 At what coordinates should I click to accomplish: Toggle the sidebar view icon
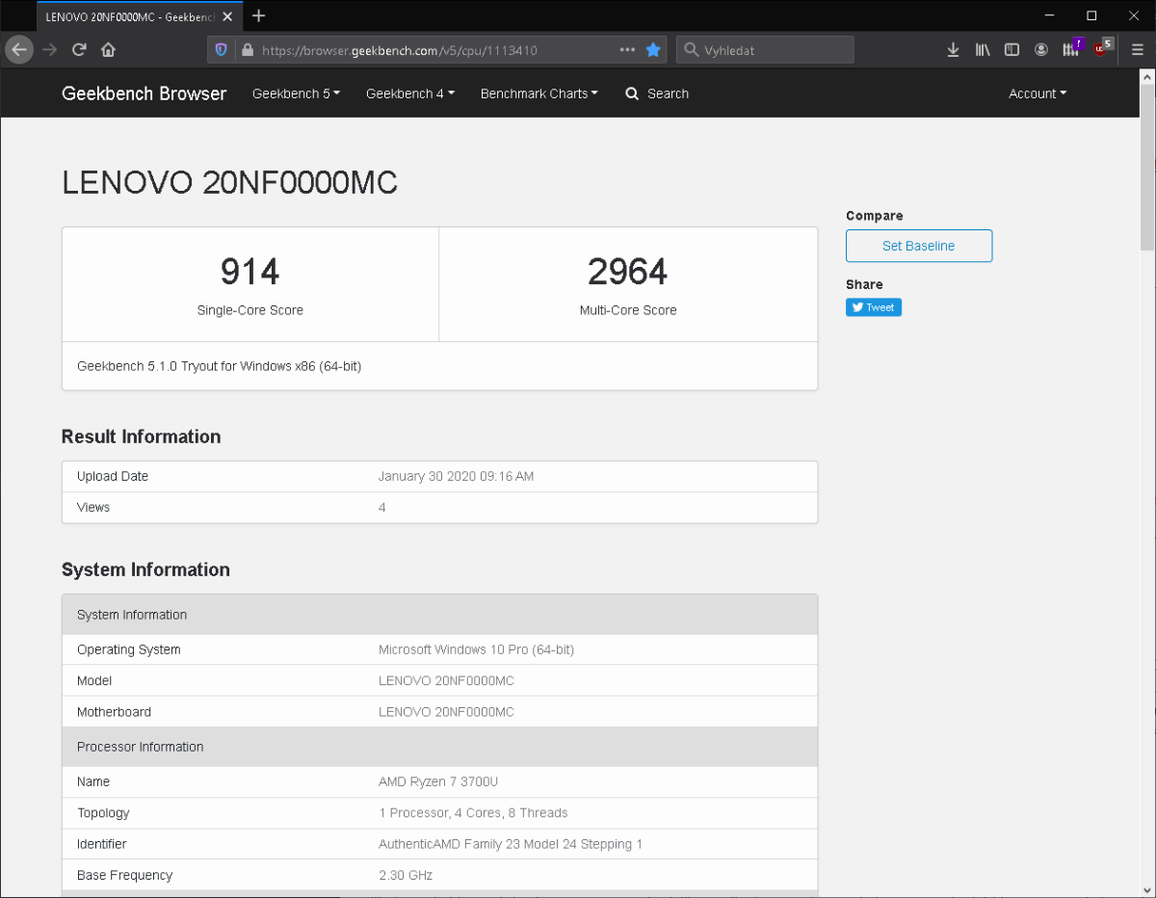(1011, 50)
